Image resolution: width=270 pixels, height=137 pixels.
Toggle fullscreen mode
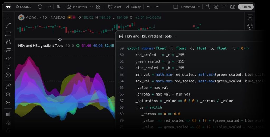pyautogui.click(x=224, y=7)
